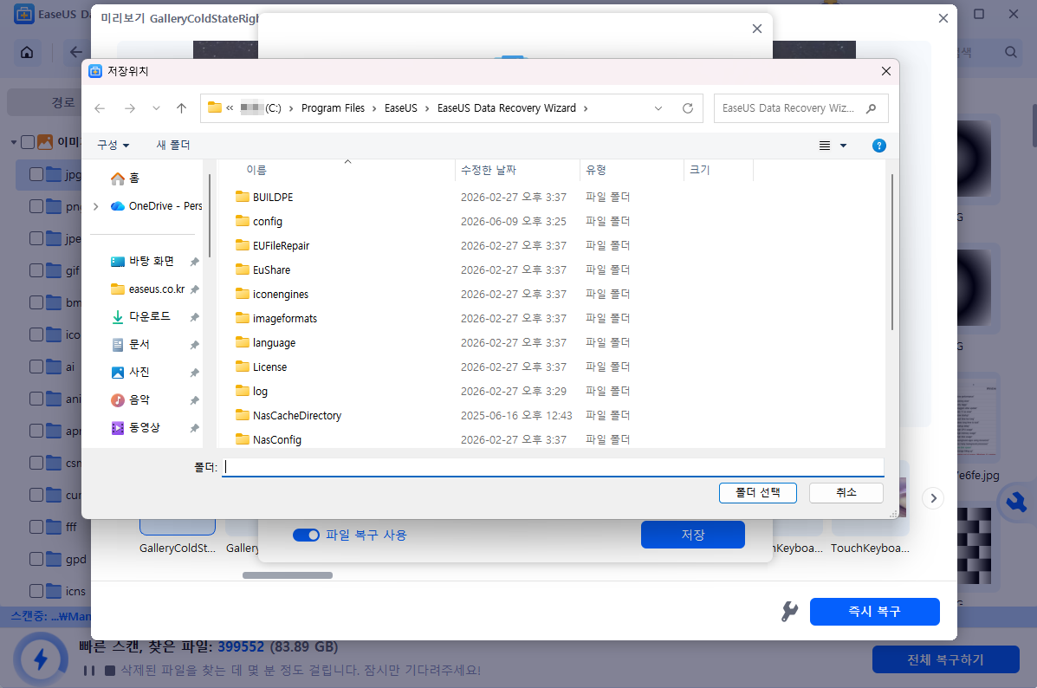Click the preview thumbnail strip horizontal scrollbar
This screenshot has width=1037, height=688.
click(288, 575)
